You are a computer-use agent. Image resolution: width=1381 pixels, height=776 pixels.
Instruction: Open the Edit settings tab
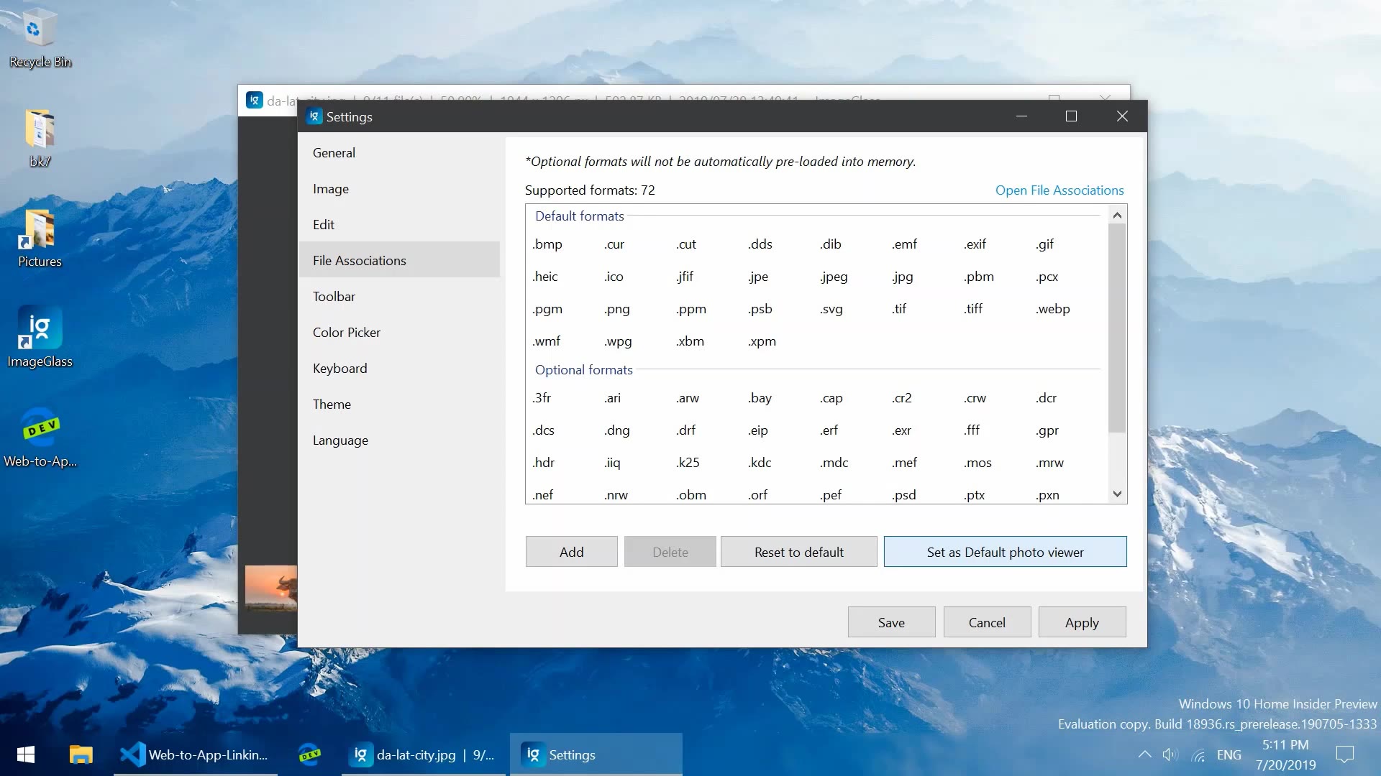399,224
